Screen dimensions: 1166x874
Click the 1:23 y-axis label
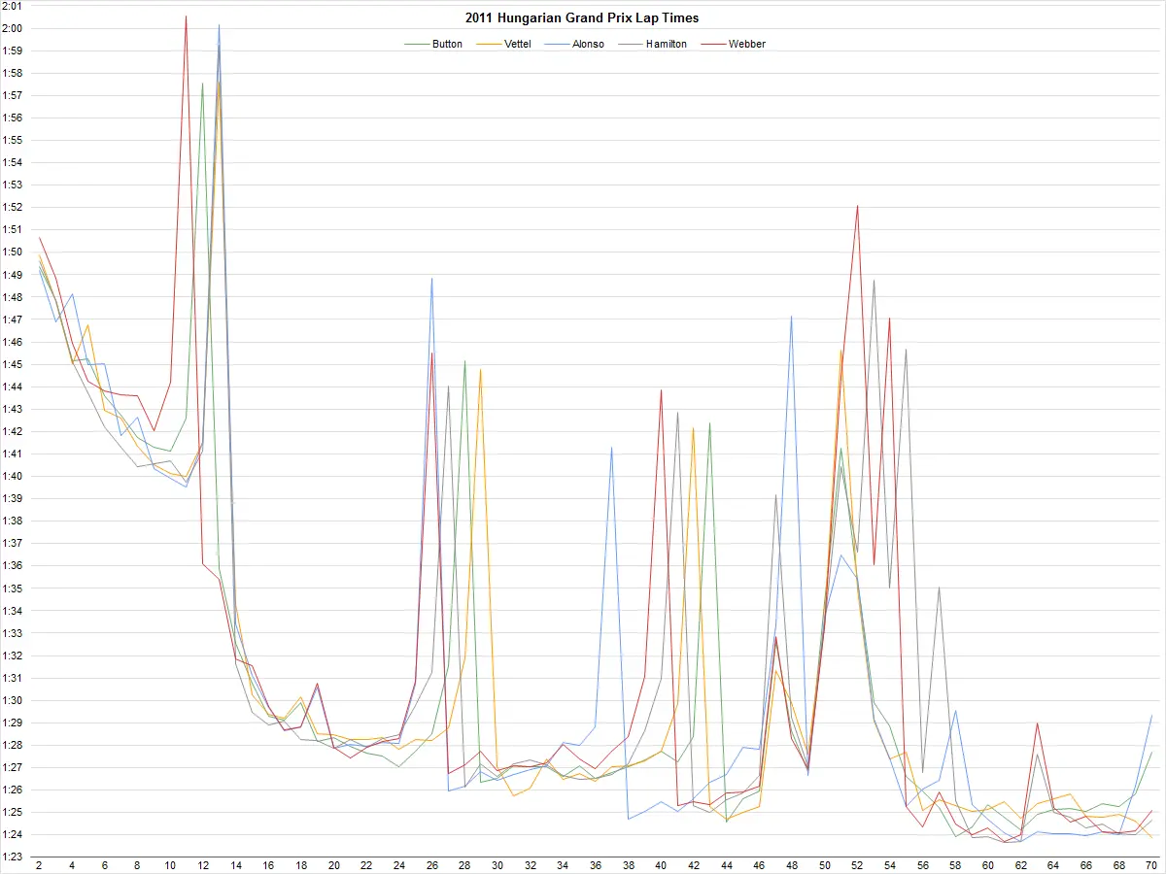click(13, 858)
